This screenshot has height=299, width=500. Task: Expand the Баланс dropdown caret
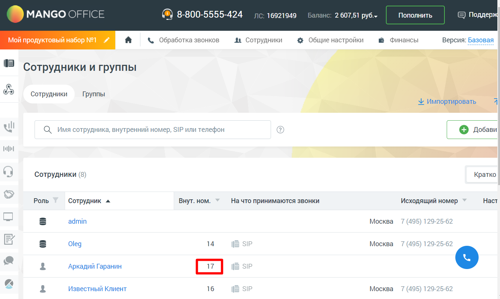(x=376, y=16)
